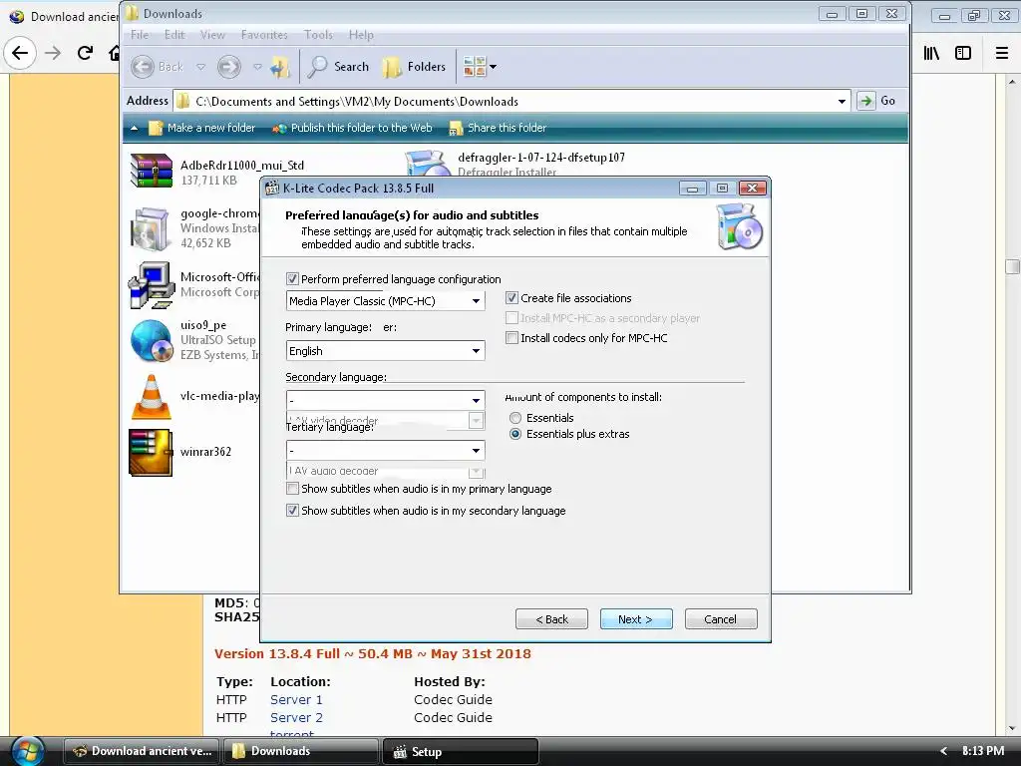Switch to Download ancient versions taskbar button
Image resolution: width=1021 pixels, height=766 pixels.
[x=142, y=751]
